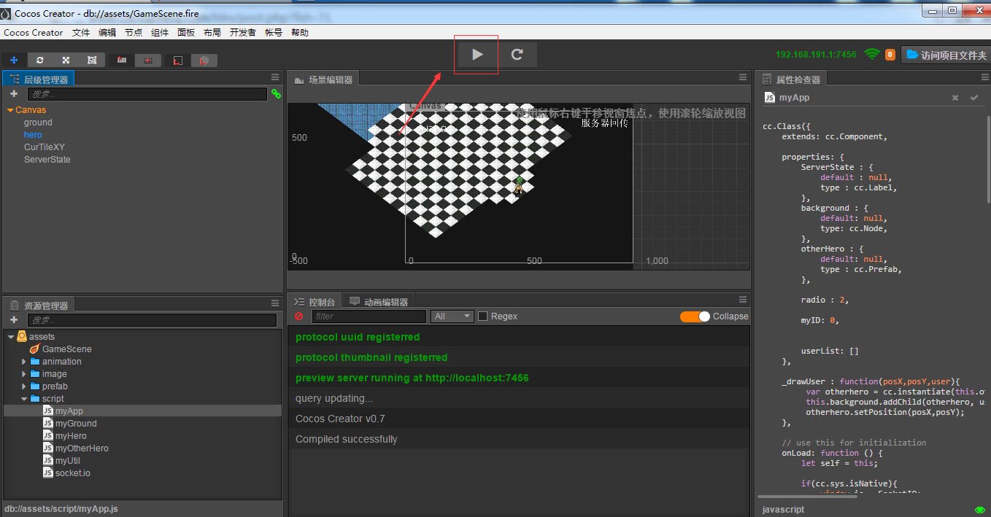
Task: Click the orange connected devices count badge
Action: [x=890, y=55]
